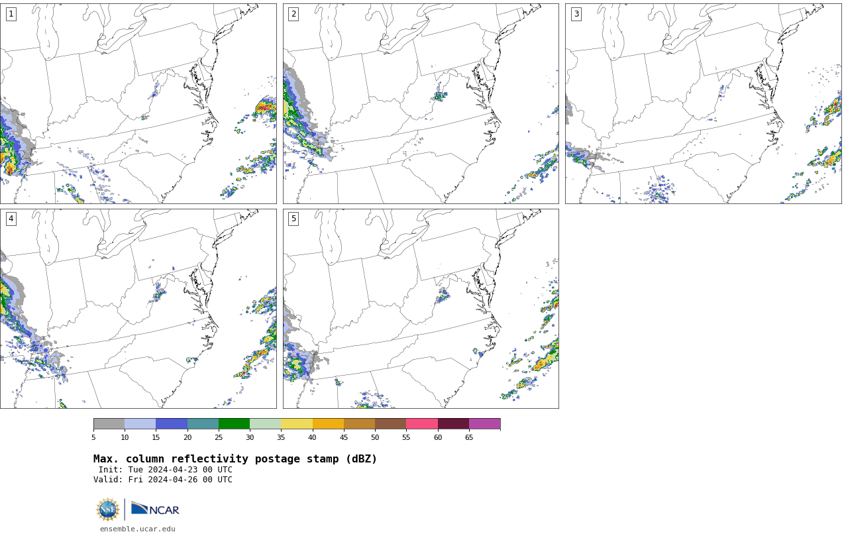
Task: Click the pink 55-60 dBZ swatch
Action: 422,424
